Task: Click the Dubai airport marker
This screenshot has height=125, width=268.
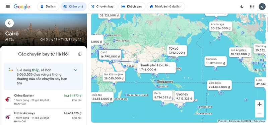Action: (x=125, y=66)
